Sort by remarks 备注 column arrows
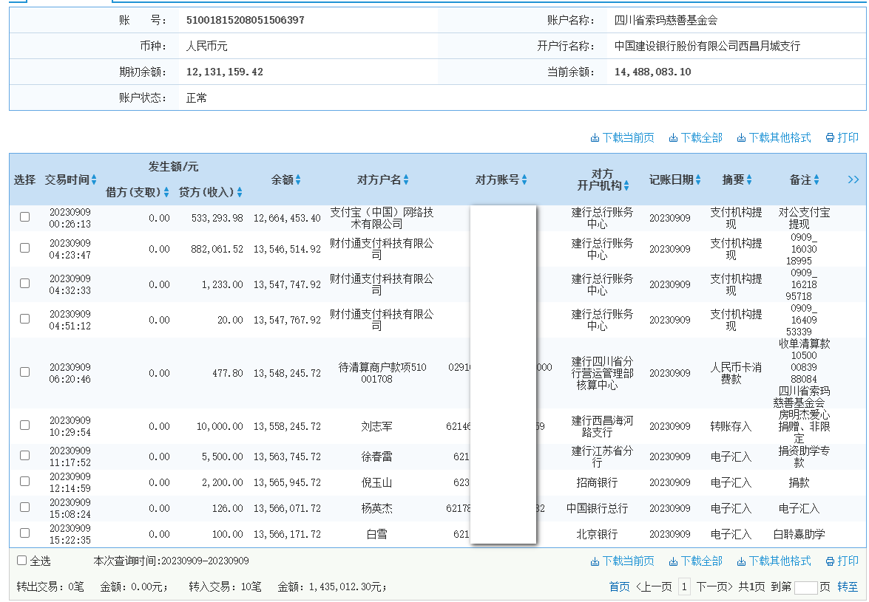869x602 pixels. click(816, 179)
